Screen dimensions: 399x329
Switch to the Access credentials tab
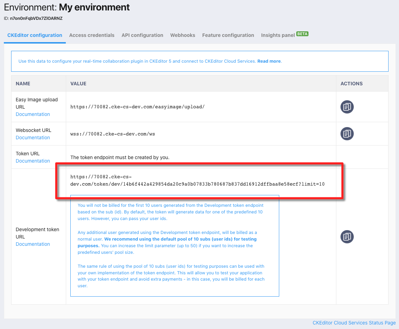click(x=92, y=35)
